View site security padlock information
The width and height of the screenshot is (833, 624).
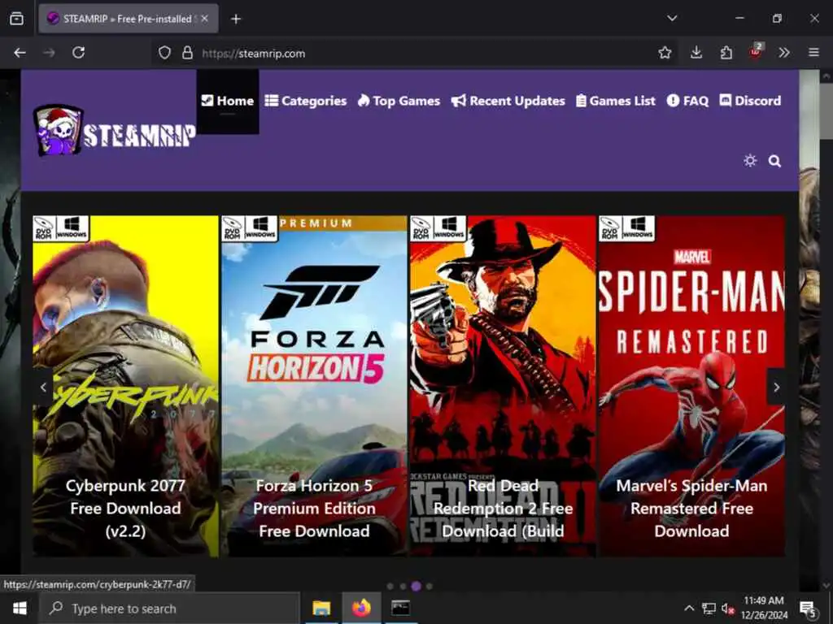(x=187, y=53)
